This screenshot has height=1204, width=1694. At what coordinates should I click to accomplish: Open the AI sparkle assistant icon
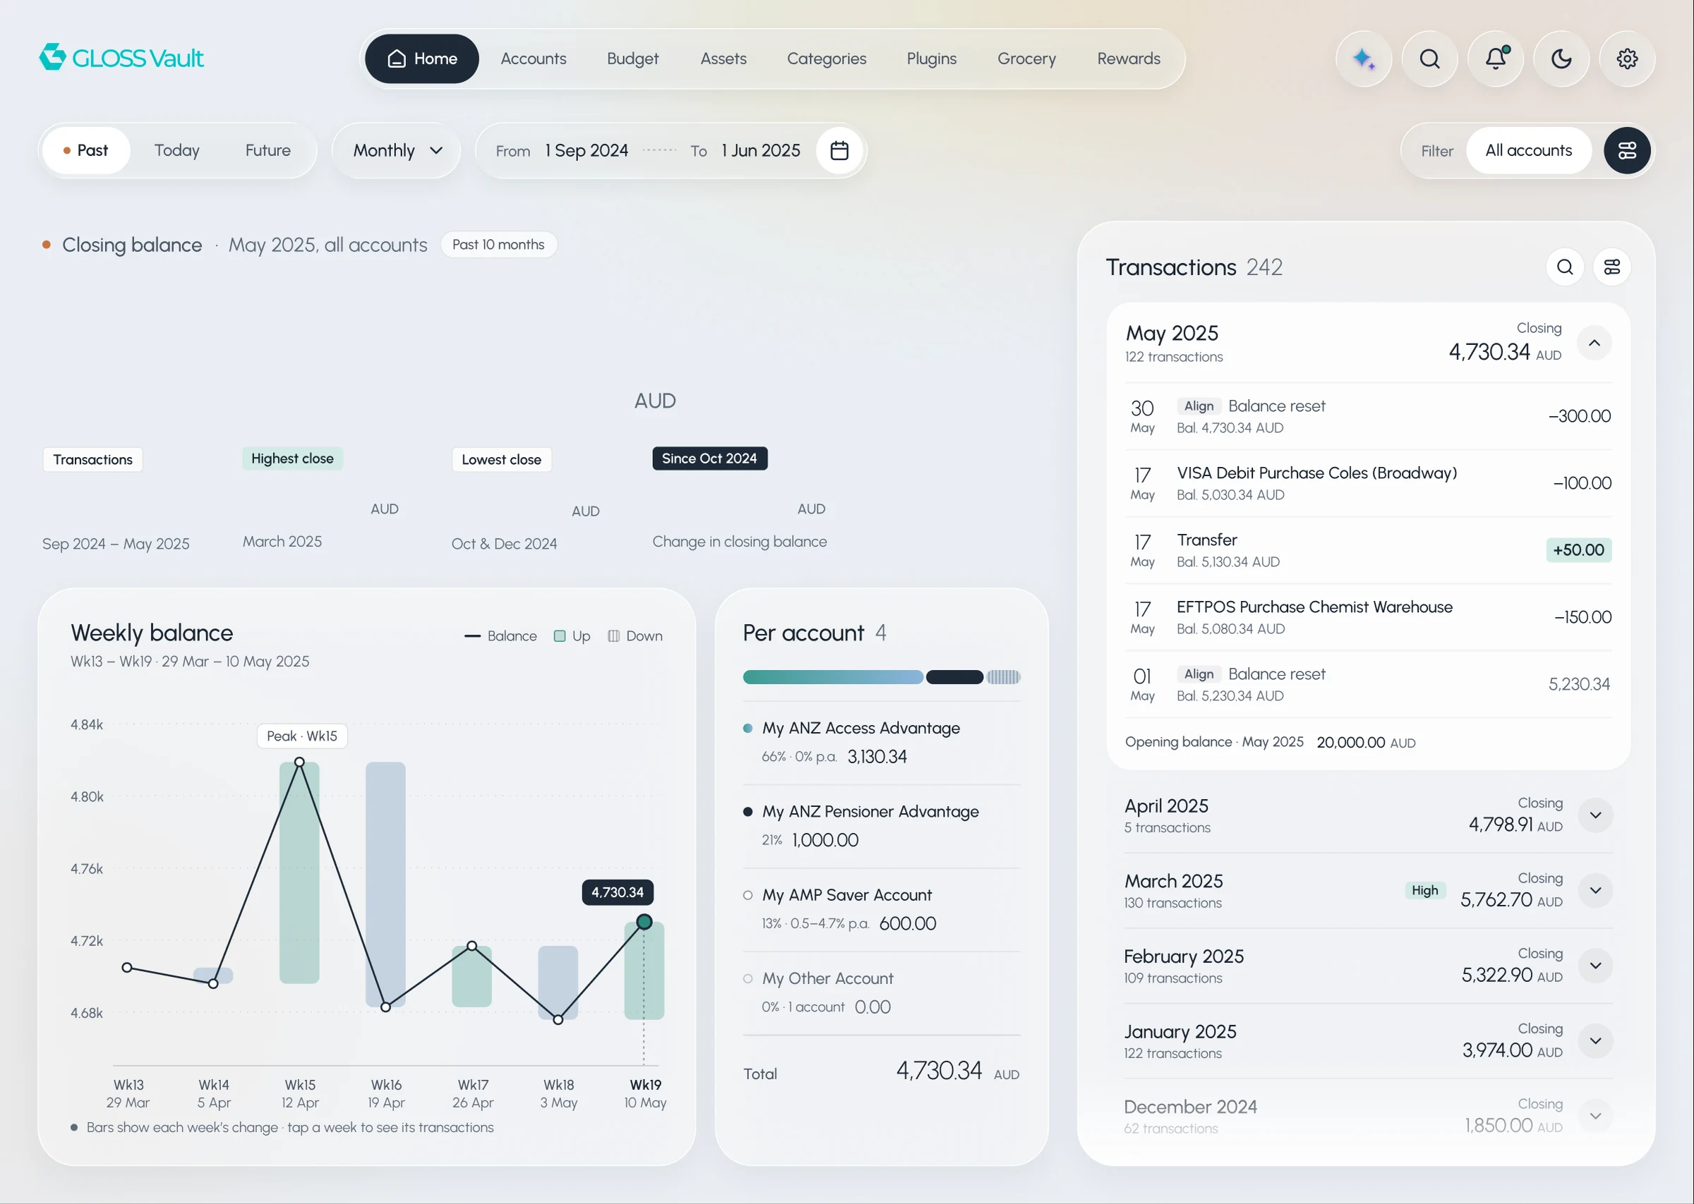1363,59
